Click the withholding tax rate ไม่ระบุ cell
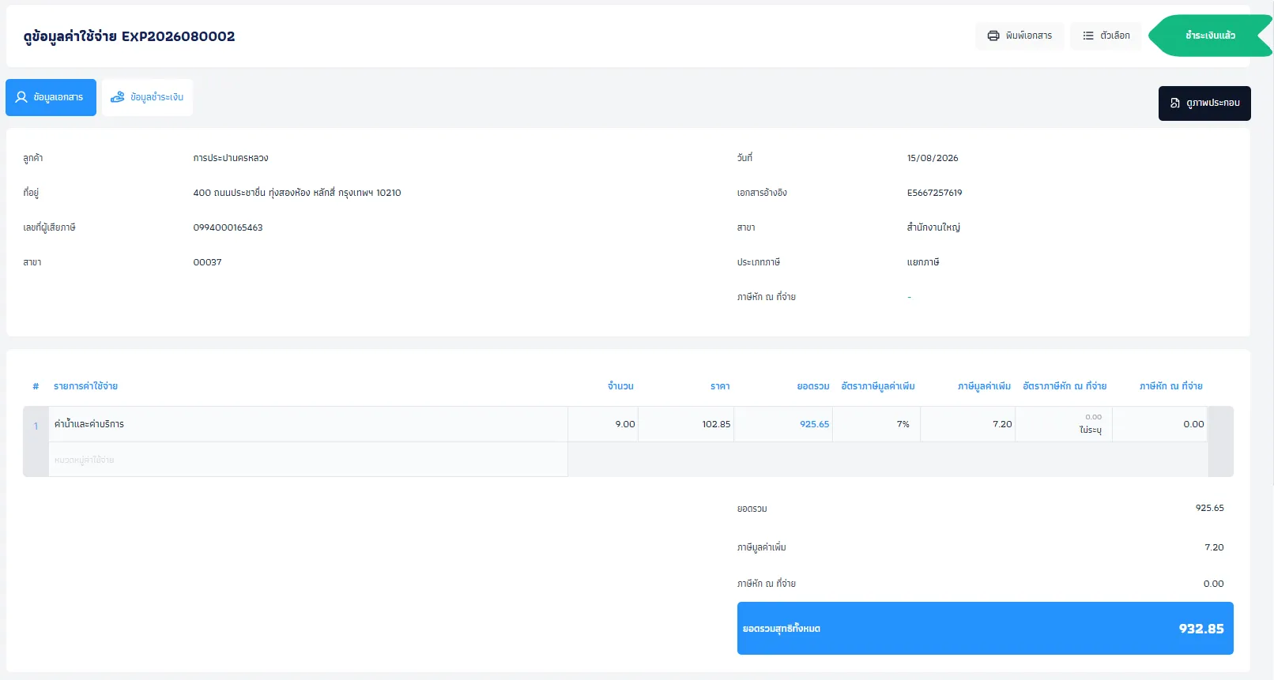 point(1064,424)
